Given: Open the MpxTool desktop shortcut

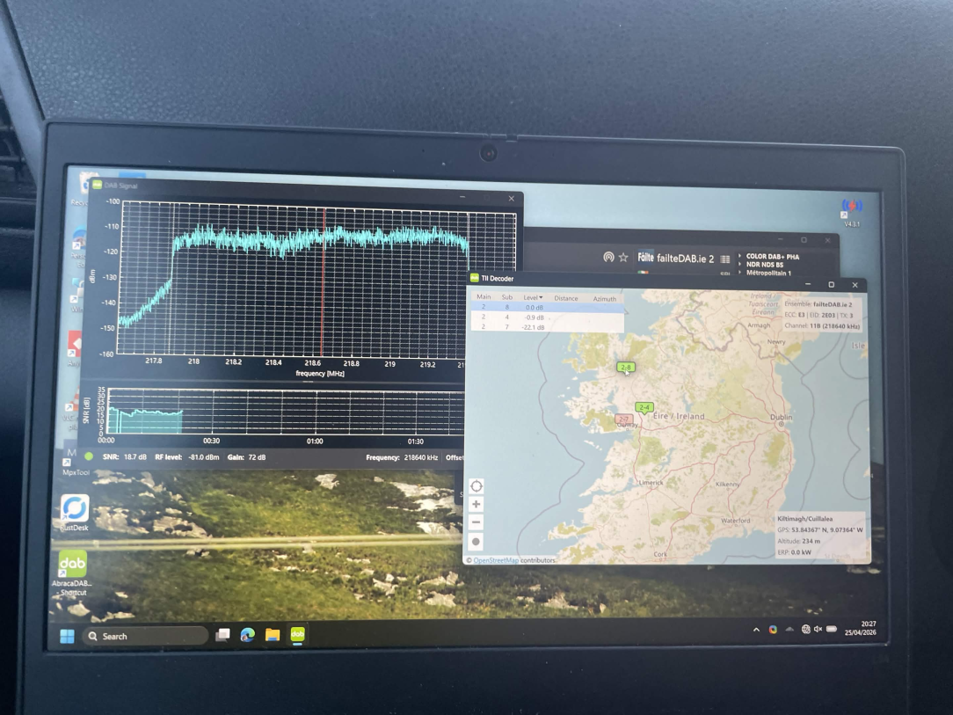Looking at the screenshot, I should click(x=74, y=463).
